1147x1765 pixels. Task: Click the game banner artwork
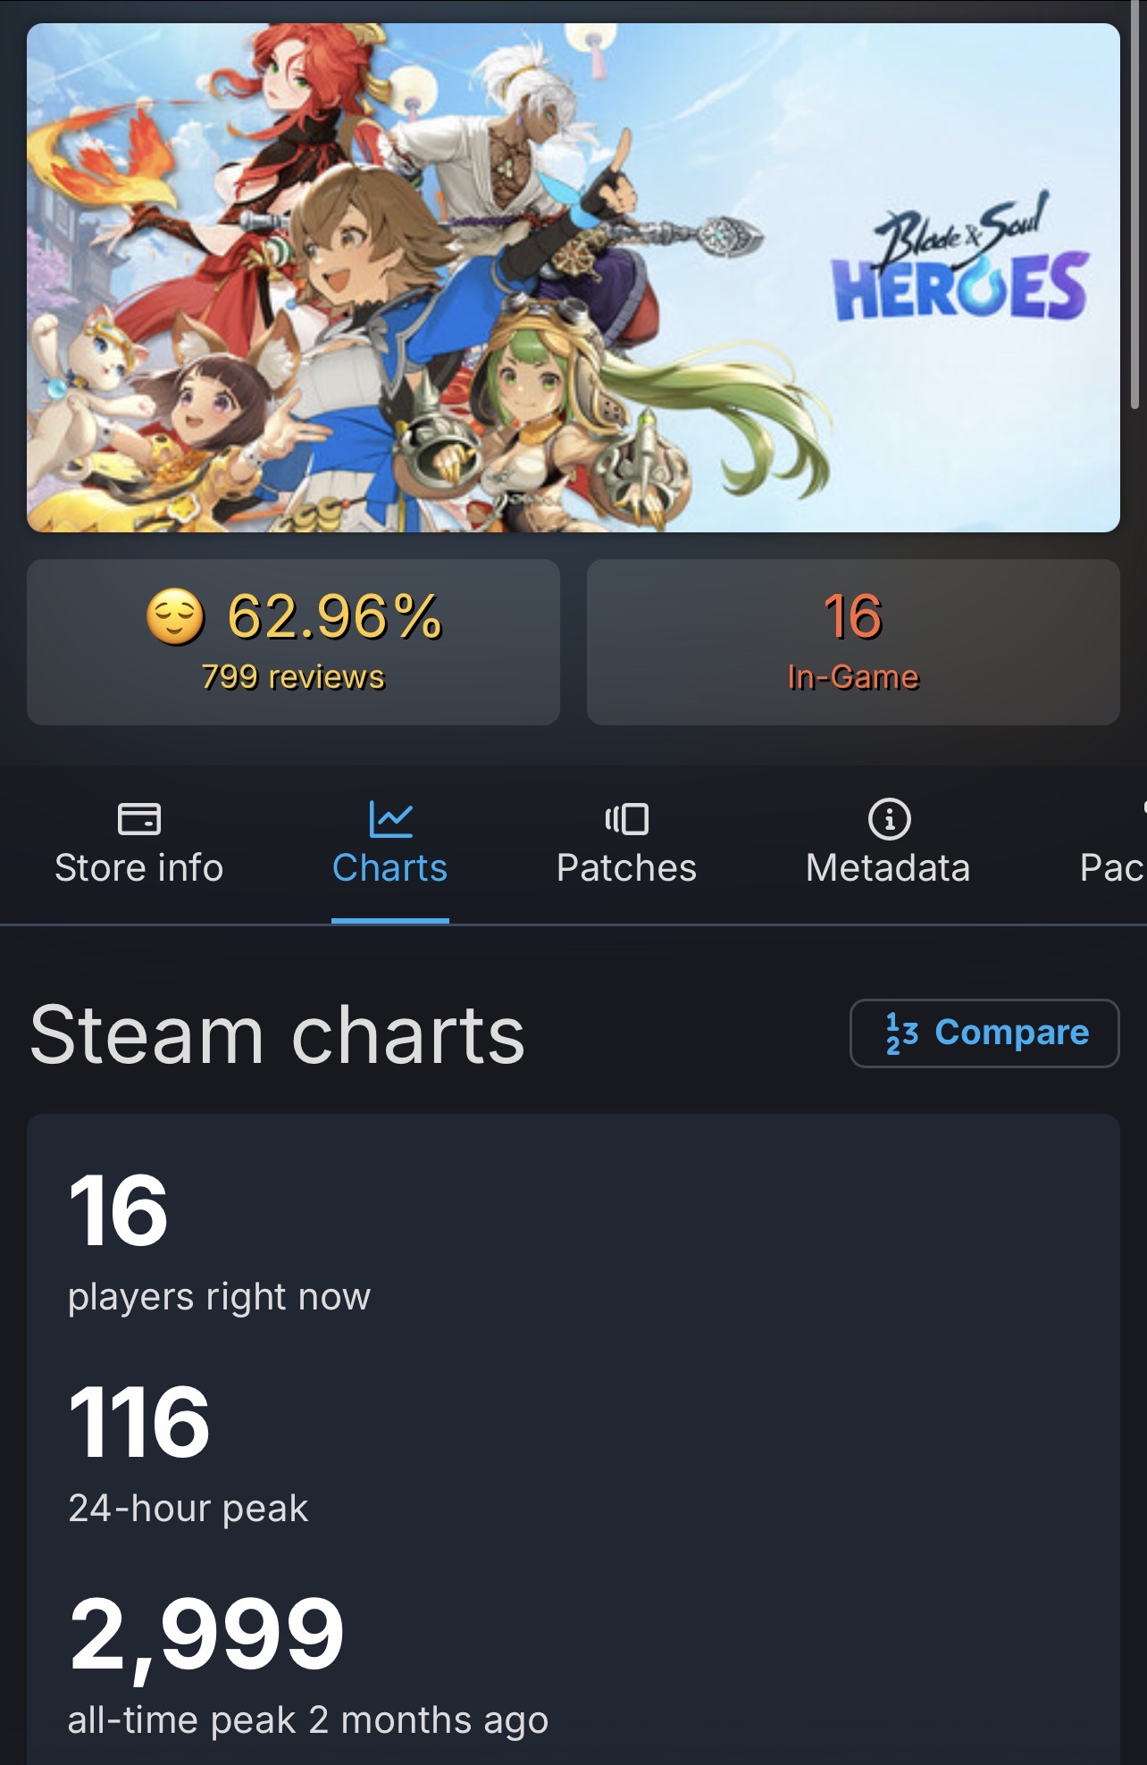tap(447, 277)
